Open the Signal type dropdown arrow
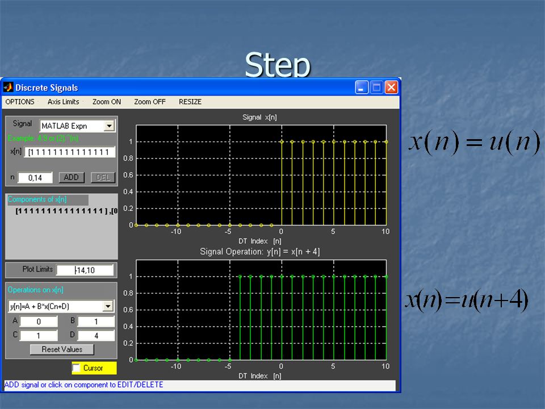The height and width of the screenshot is (409, 545). coord(109,126)
